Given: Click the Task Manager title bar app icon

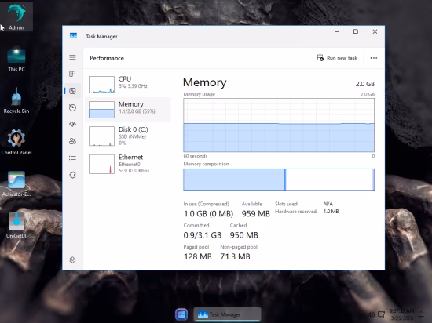Looking at the screenshot, I should pos(73,36).
